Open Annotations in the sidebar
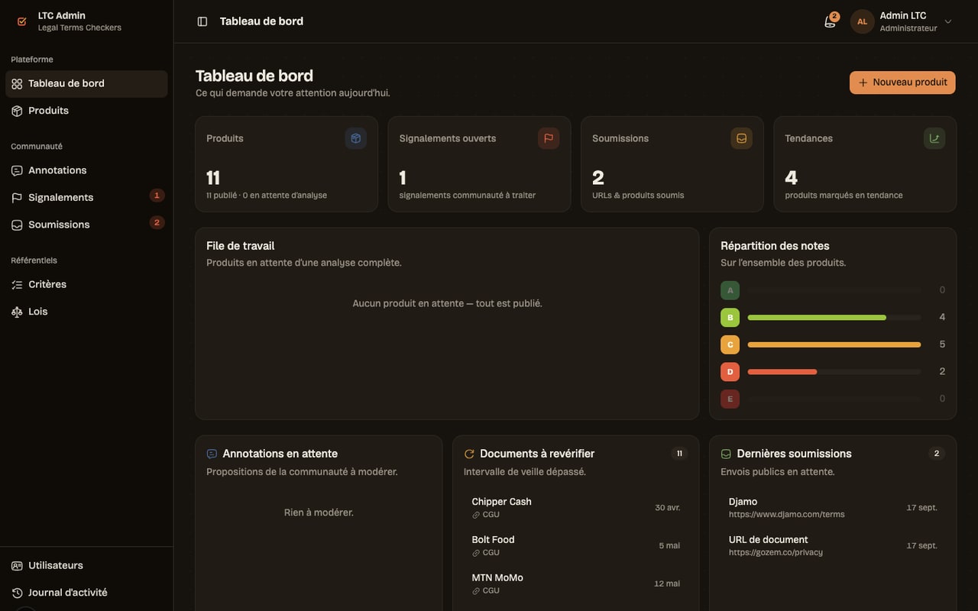Image resolution: width=978 pixels, height=611 pixels. (86, 170)
